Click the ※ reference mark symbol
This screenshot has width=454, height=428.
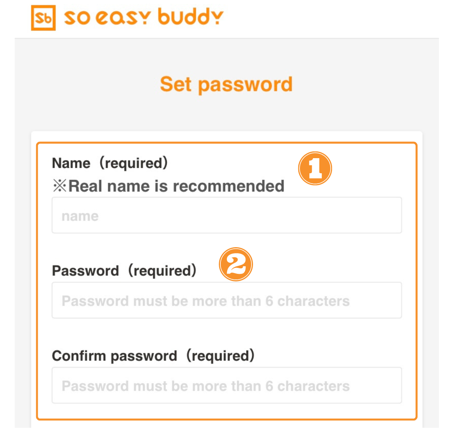pyautogui.click(x=60, y=186)
